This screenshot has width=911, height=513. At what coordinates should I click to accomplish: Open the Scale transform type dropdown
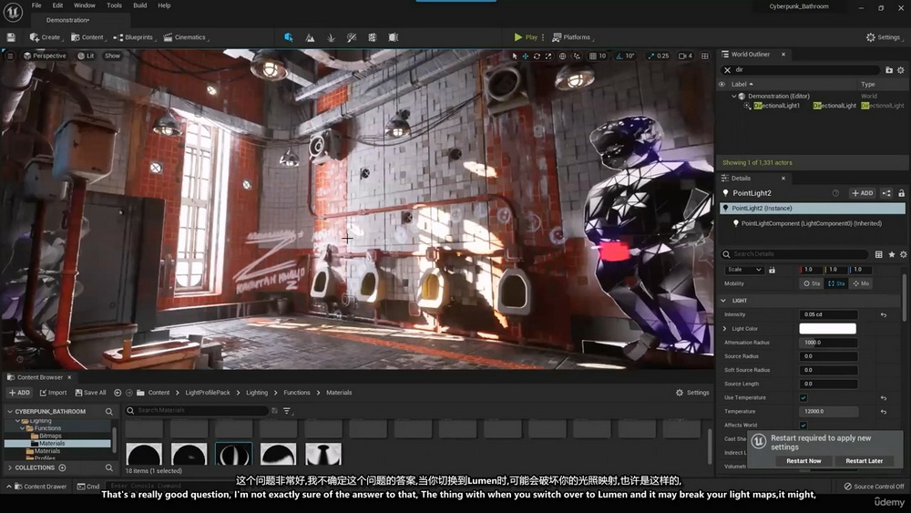click(x=743, y=270)
